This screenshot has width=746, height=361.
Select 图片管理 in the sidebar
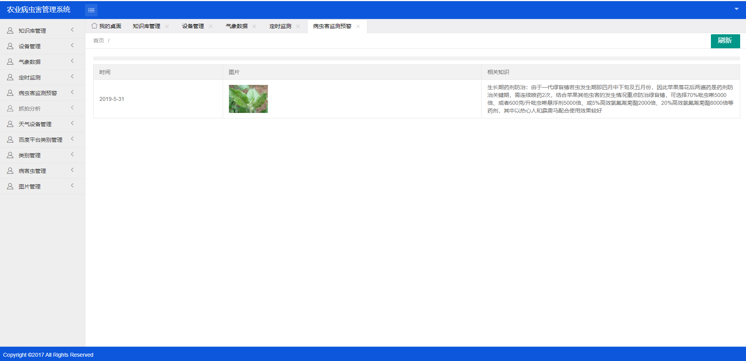click(x=30, y=187)
